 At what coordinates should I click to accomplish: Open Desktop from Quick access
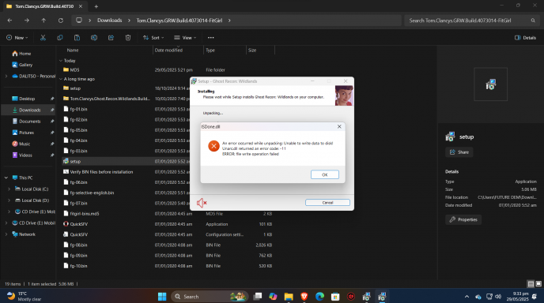coord(28,99)
